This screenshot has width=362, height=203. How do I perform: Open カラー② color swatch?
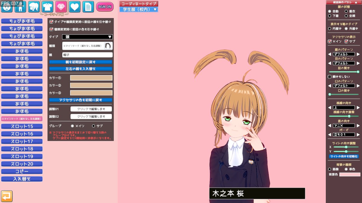click(x=91, y=85)
